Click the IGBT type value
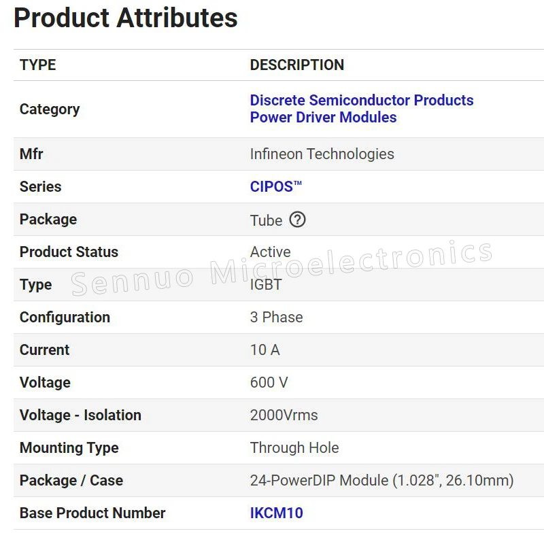This screenshot has width=544, height=544. [x=266, y=284]
